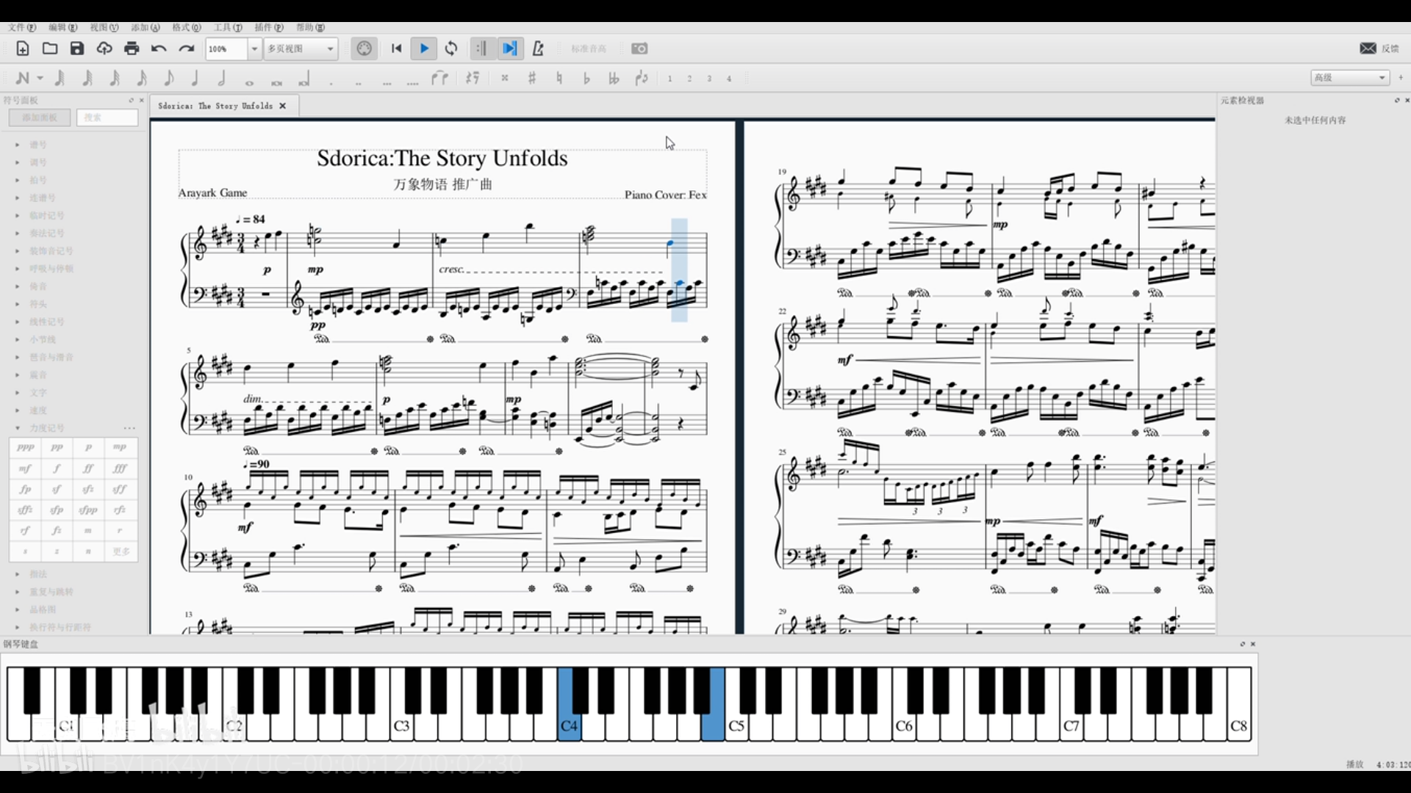Open the 多页视图 view mode dropdown
Viewport: 1411px width, 793px height.
pos(301,48)
